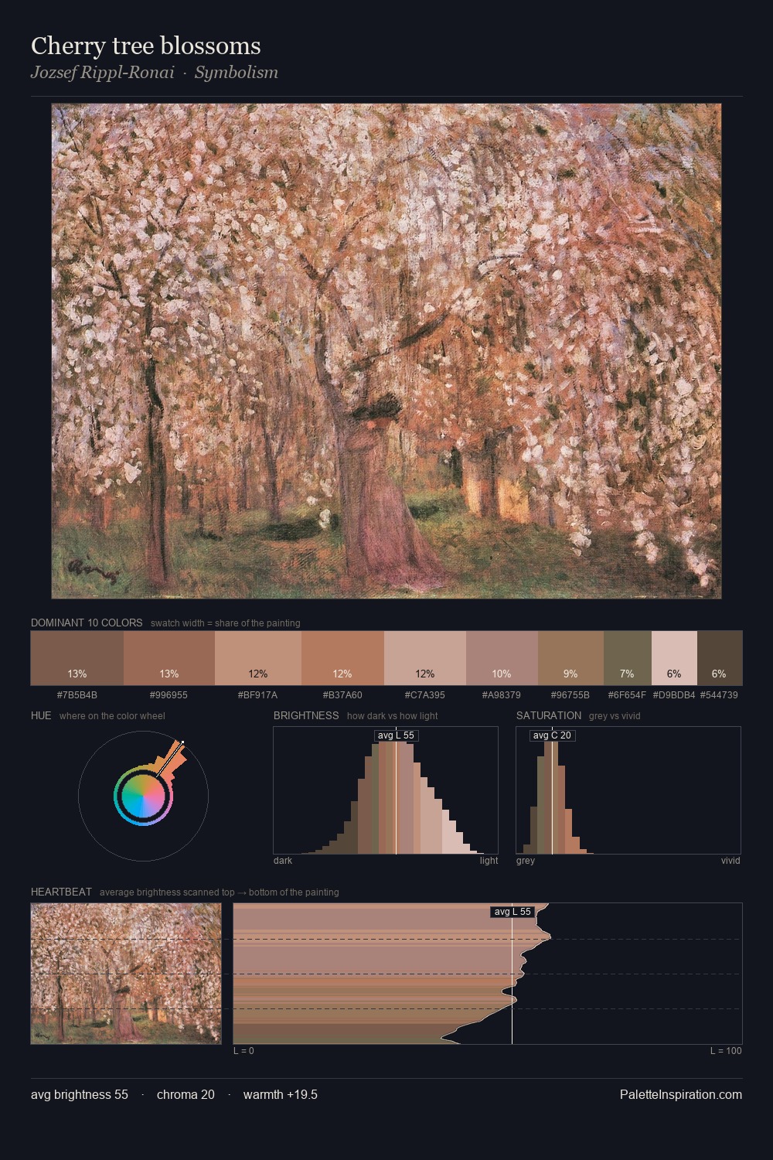Click the 'vivid' axis label
Image resolution: width=773 pixels, height=1160 pixels.
(730, 861)
